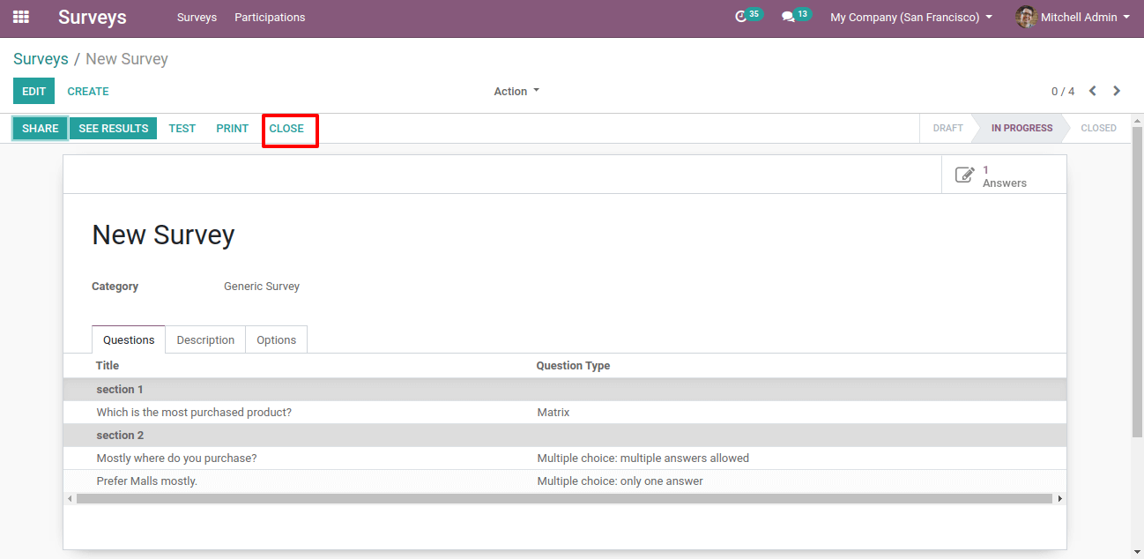Click right arrow of horizontal scrollbar

(1059, 499)
